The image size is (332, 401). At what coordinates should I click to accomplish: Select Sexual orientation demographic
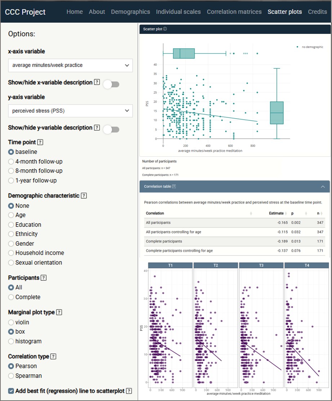(11, 263)
